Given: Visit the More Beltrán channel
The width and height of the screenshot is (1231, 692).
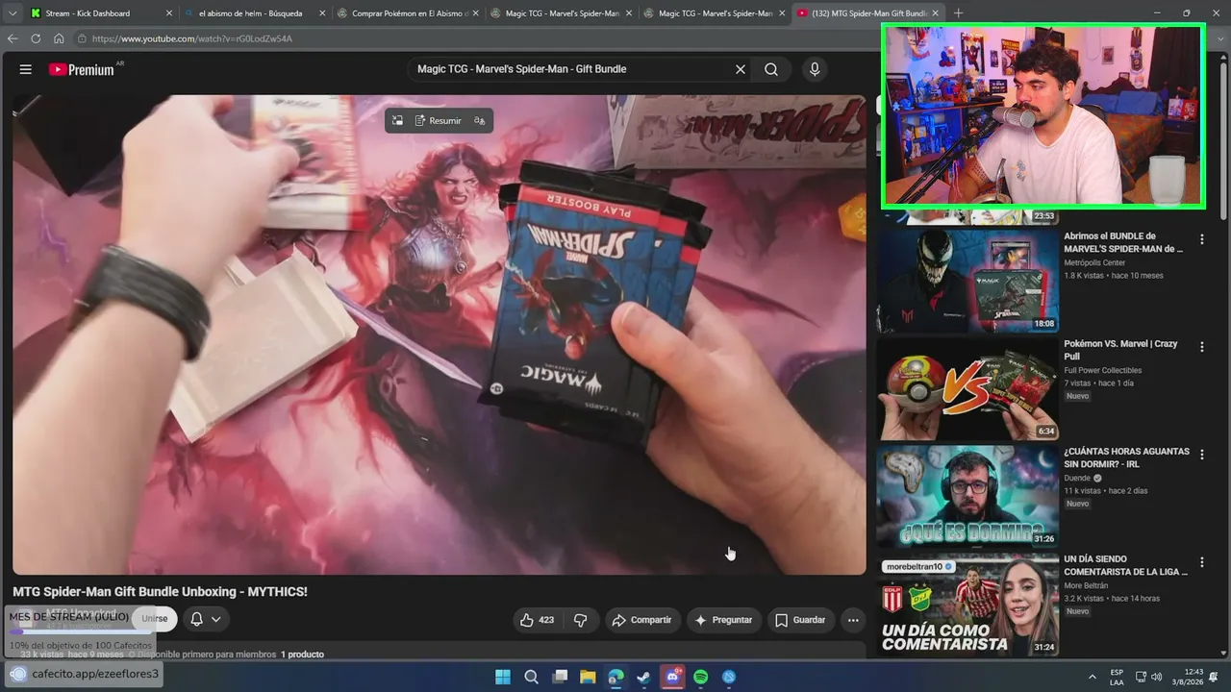Looking at the screenshot, I should [1086, 585].
